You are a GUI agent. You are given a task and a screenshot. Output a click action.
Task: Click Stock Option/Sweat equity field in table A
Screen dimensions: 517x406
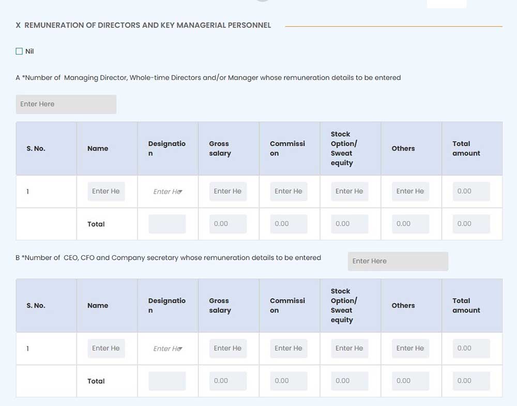[x=349, y=191]
